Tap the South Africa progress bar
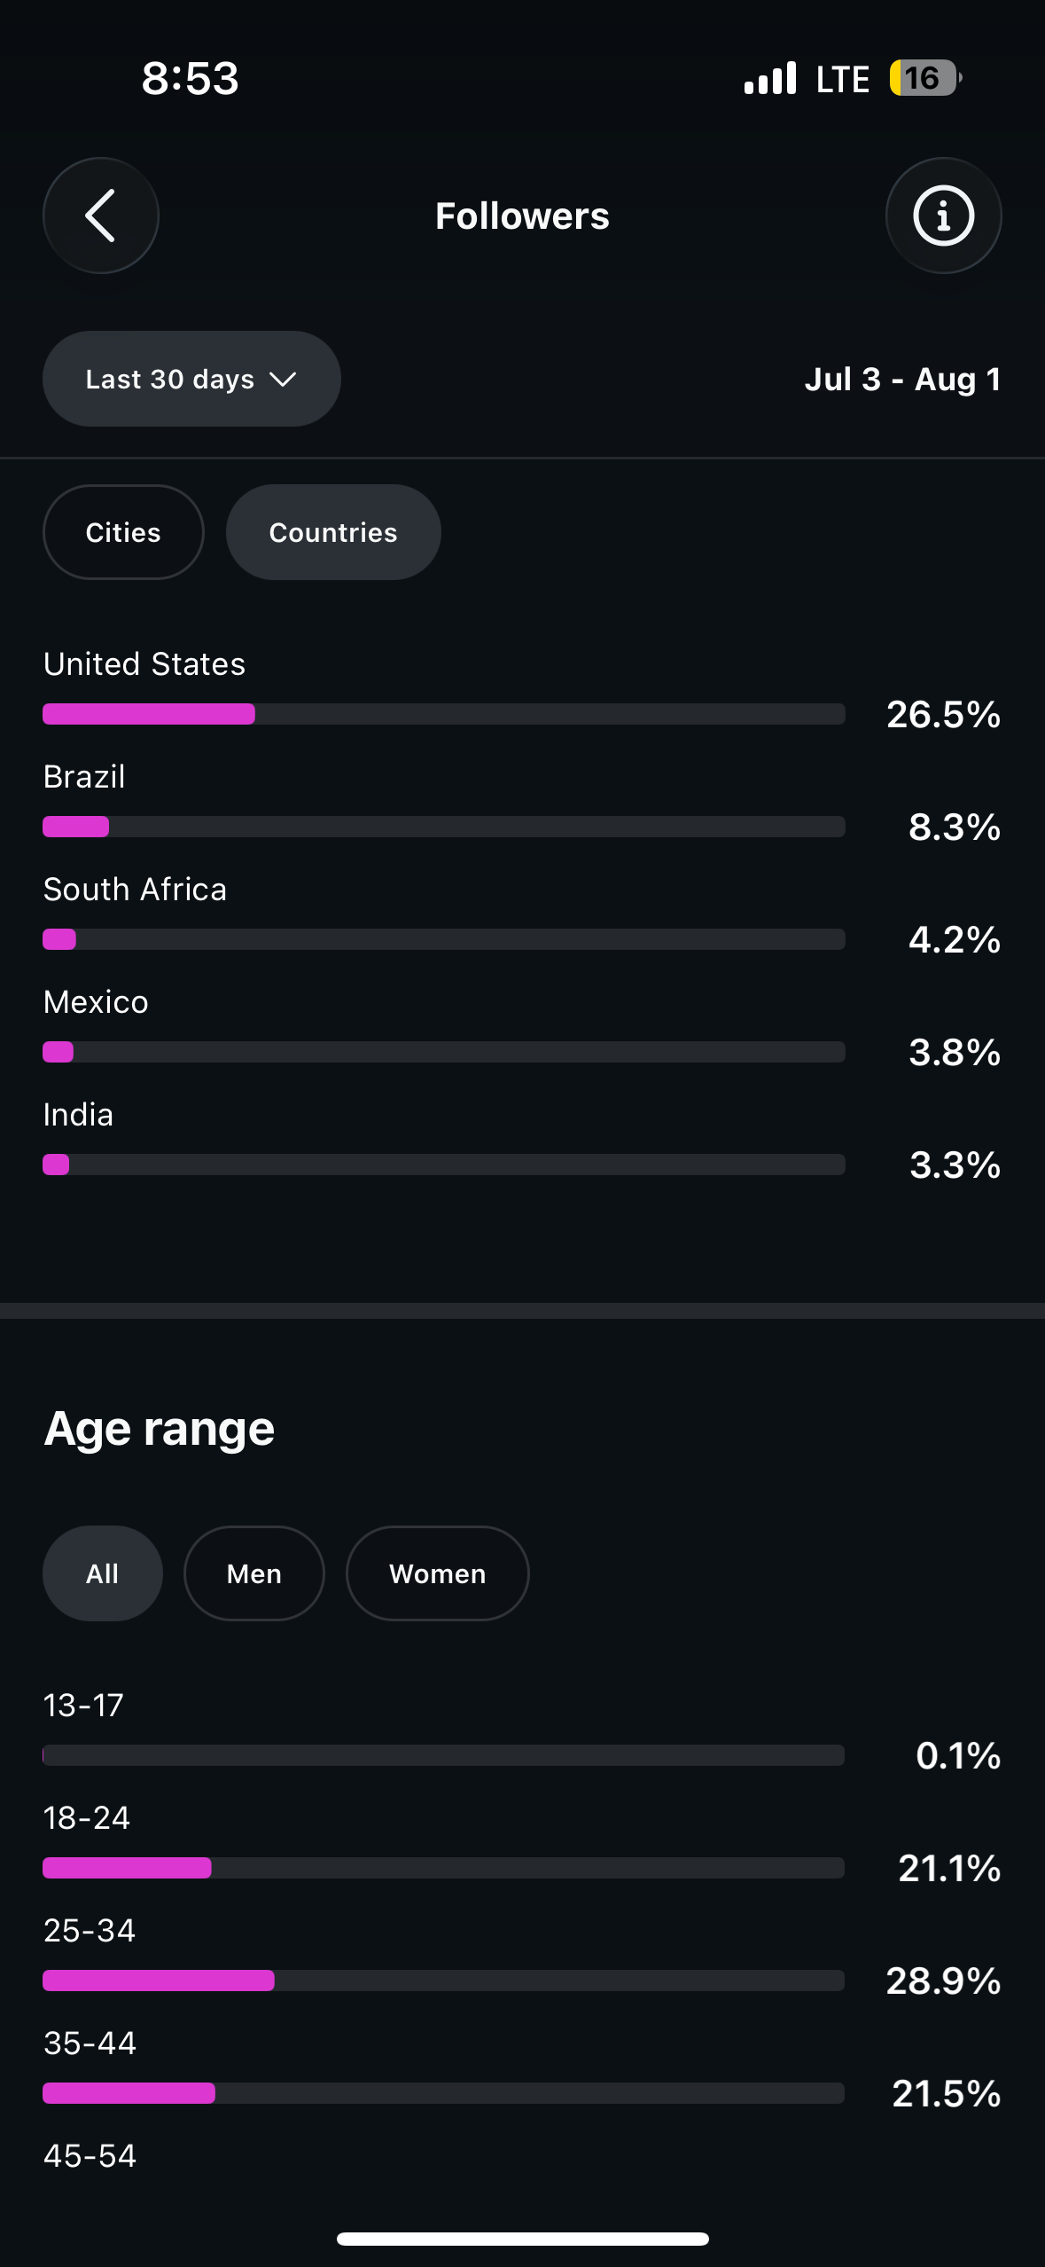 444,939
